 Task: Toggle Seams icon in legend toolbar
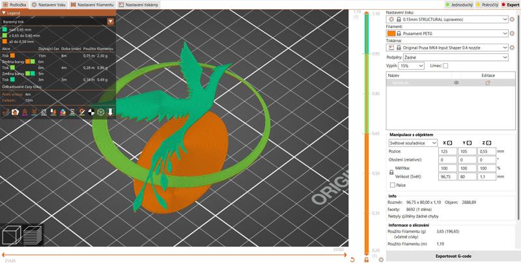tap(44, 112)
